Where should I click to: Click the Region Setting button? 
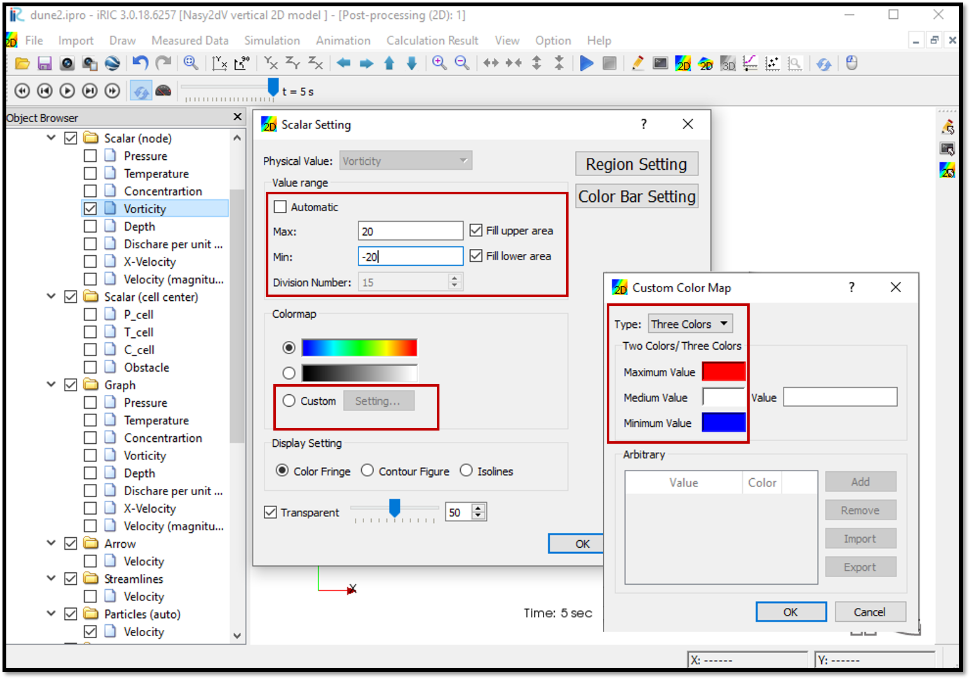(636, 164)
